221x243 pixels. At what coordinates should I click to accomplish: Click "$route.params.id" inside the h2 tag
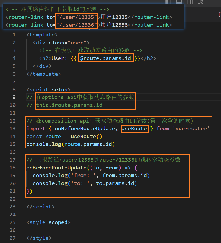pos(105,58)
